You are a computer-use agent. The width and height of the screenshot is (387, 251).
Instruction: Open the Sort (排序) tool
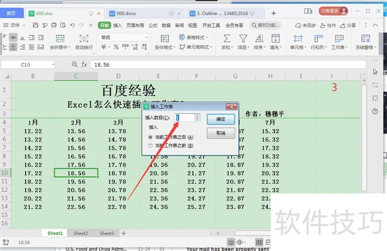coord(259,42)
